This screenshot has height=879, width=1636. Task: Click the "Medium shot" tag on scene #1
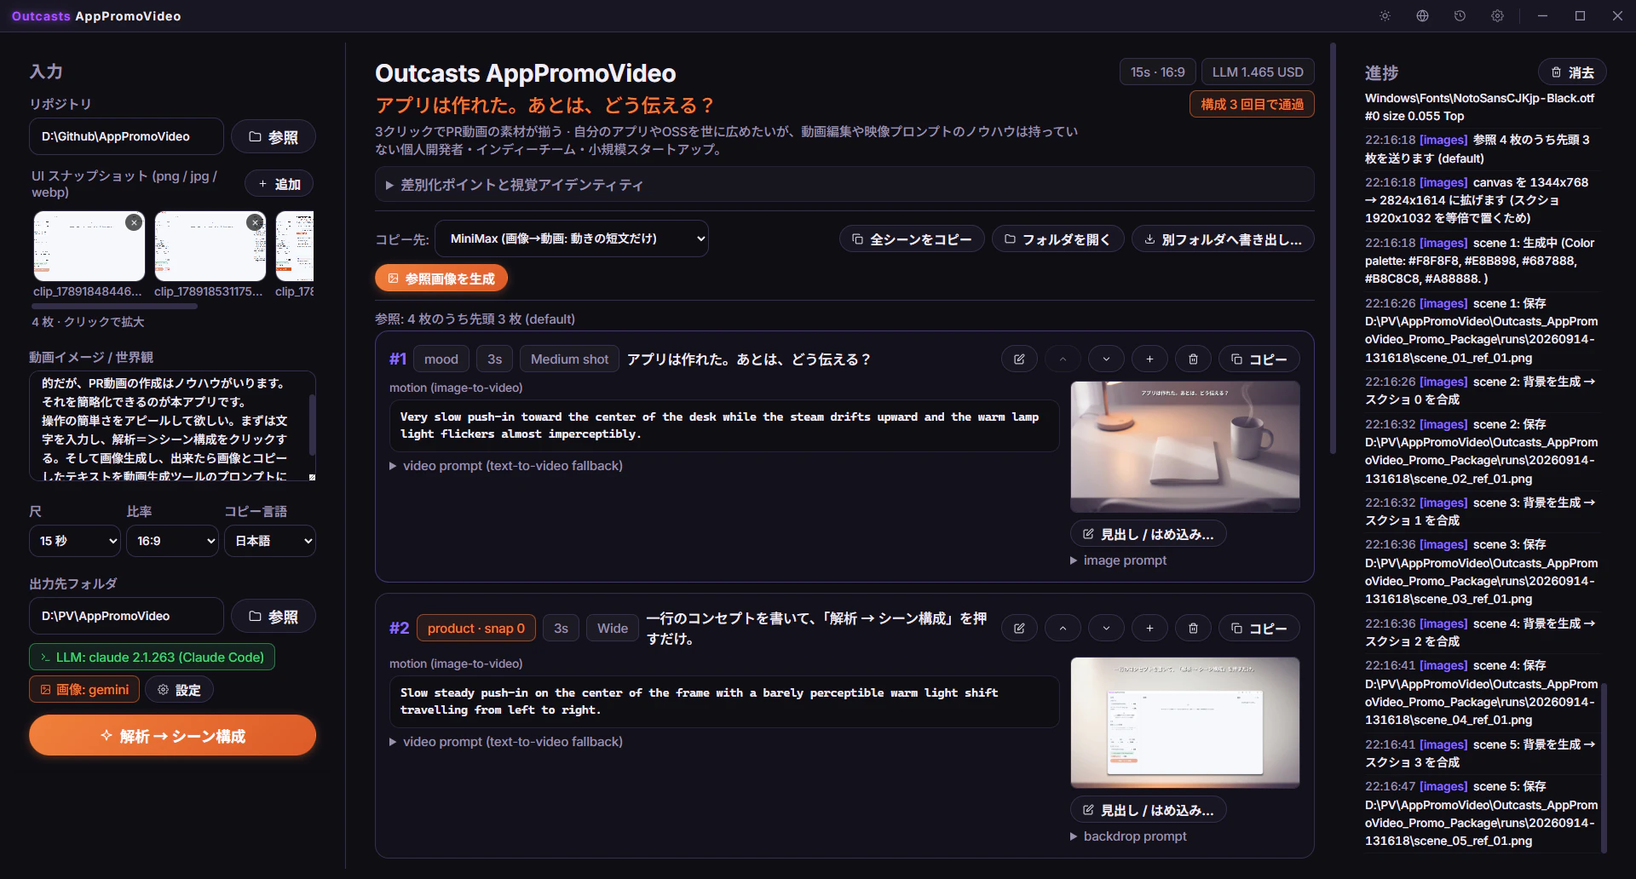click(570, 359)
